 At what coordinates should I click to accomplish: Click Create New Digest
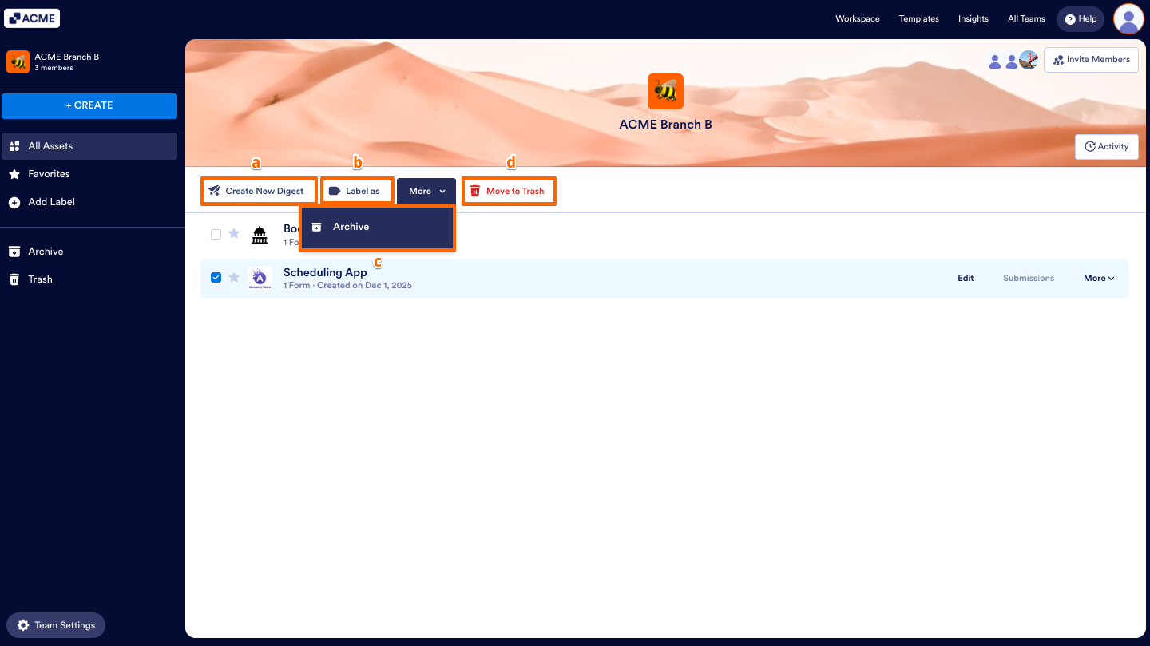[259, 191]
